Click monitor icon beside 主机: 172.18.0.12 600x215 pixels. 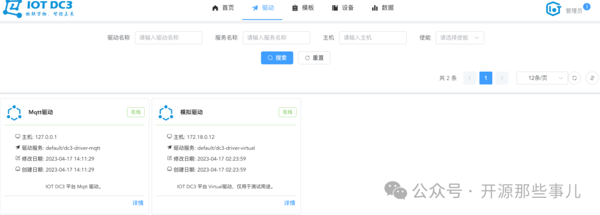click(169, 137)
